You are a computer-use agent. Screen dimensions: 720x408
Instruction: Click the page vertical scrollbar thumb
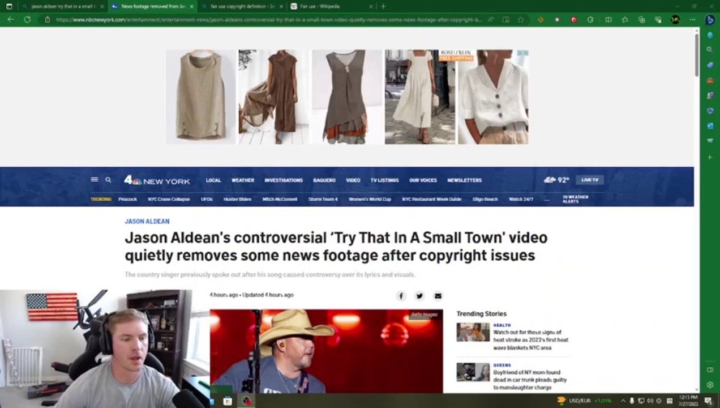pyautogui.click(x=697, y=56)
